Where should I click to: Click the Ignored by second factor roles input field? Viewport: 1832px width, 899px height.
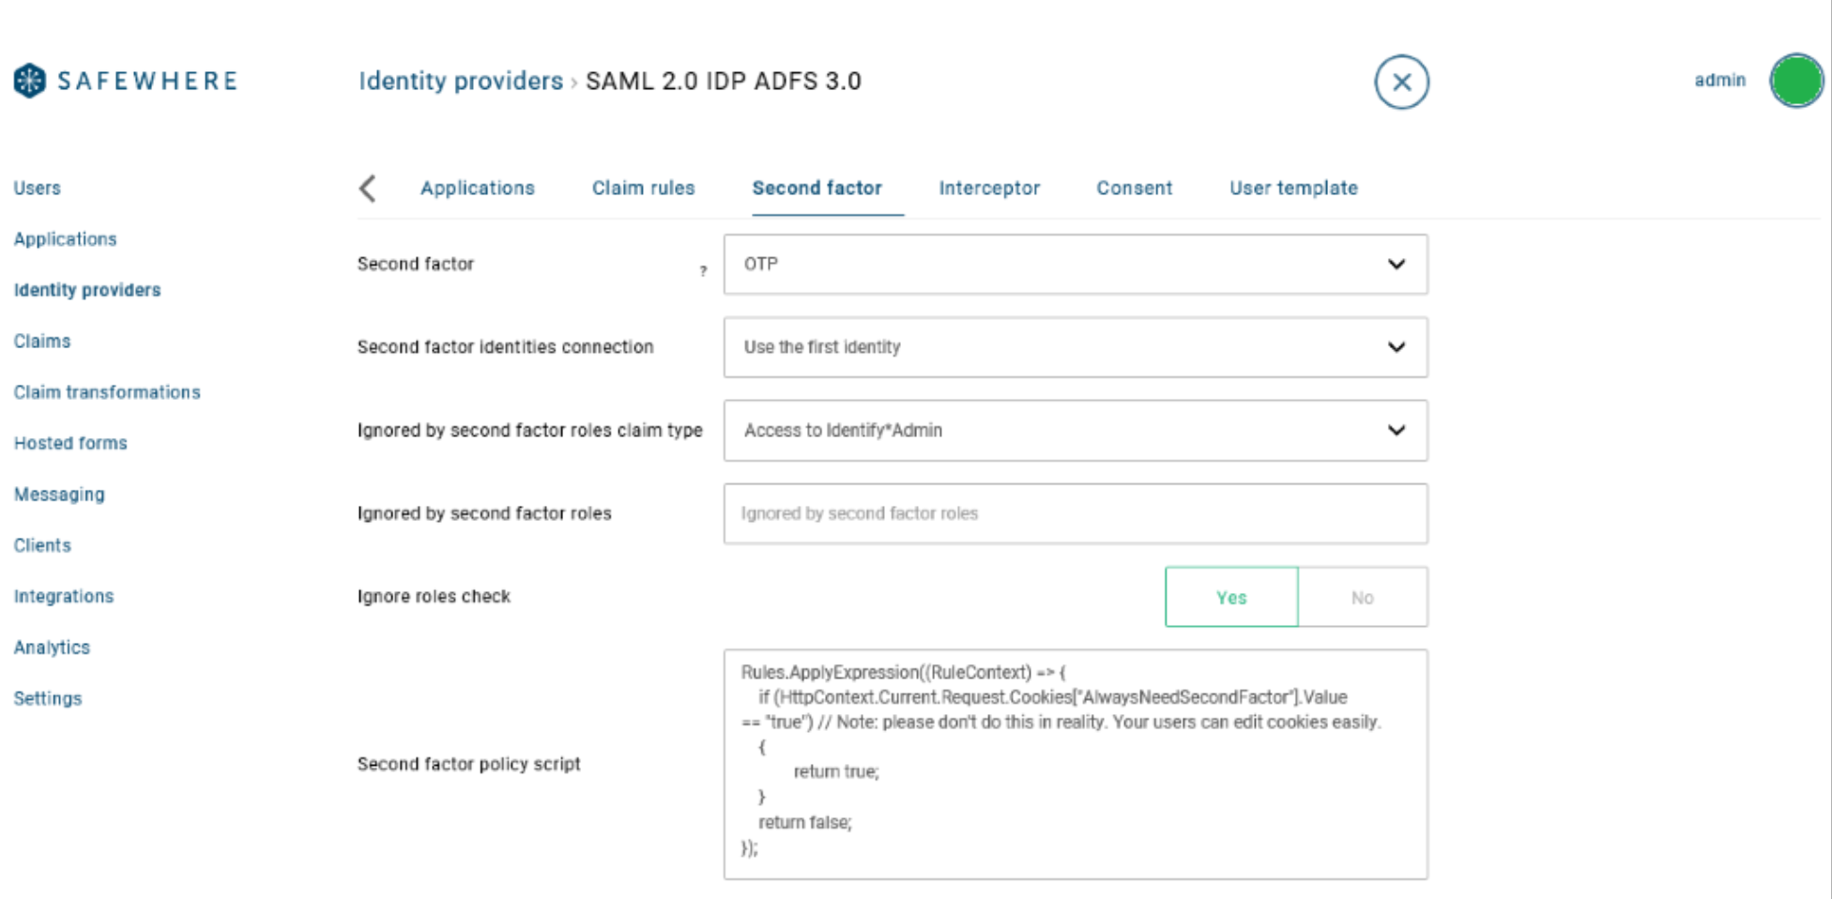pos(1075,513)
